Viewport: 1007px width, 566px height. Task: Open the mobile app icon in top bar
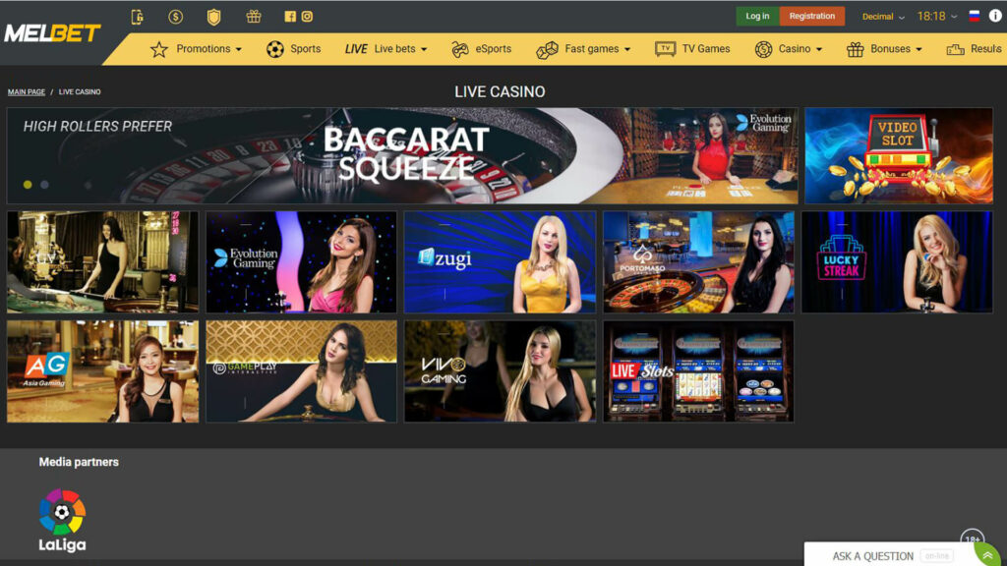click(137, 17)
